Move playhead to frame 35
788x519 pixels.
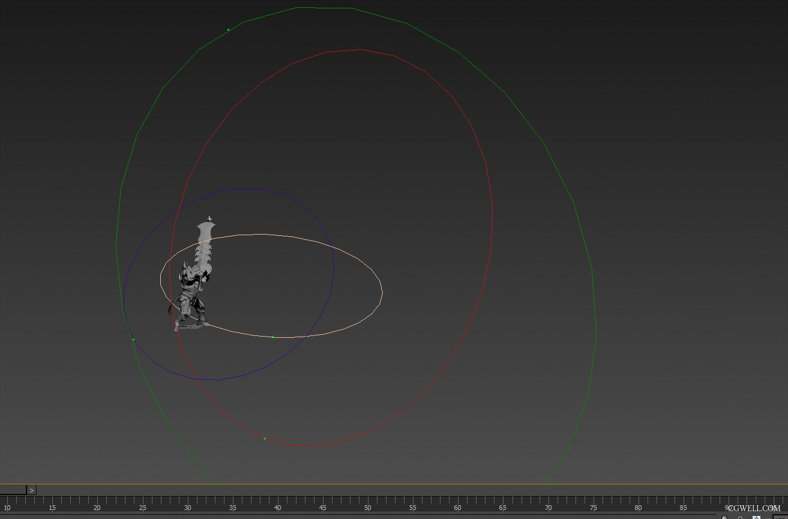point(233,508)
